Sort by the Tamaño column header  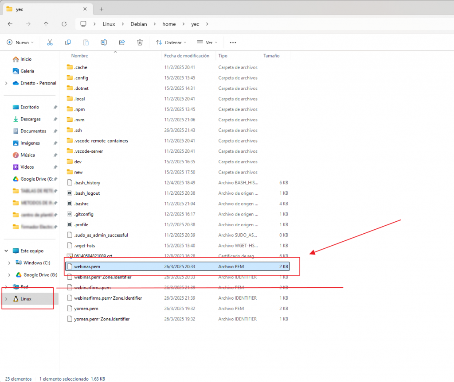[271, 56]
